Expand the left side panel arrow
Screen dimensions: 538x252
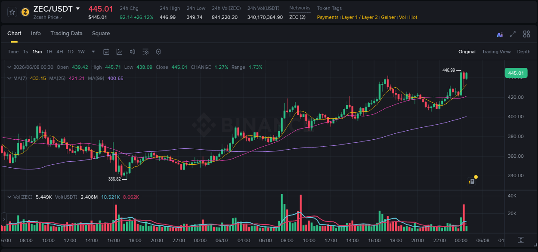(4, 219)
